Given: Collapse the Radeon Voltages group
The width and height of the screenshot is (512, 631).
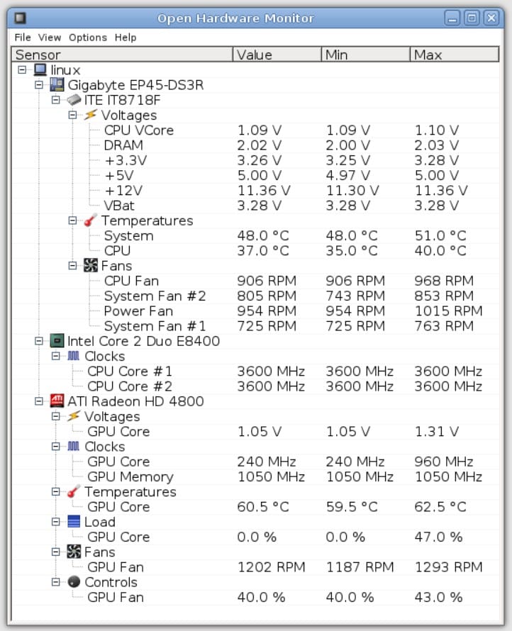Looking at the screenshot, I should [x=56, y=416].
